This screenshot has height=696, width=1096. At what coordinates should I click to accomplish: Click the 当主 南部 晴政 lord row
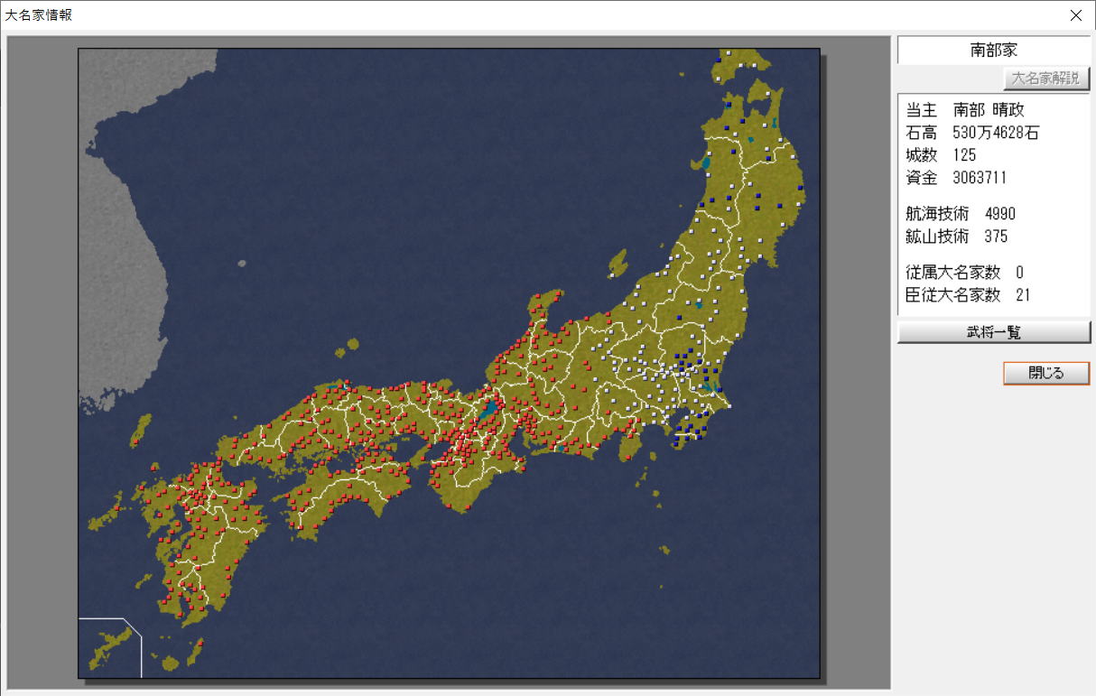click(965, 110)
